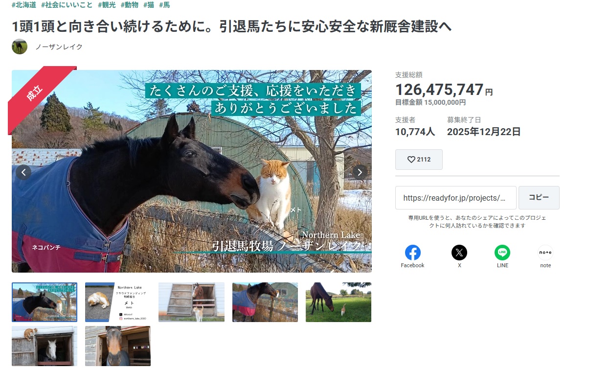The image size is (611, 371).
Task: Open the #北海道 hashtag
Action: (24, 5)
